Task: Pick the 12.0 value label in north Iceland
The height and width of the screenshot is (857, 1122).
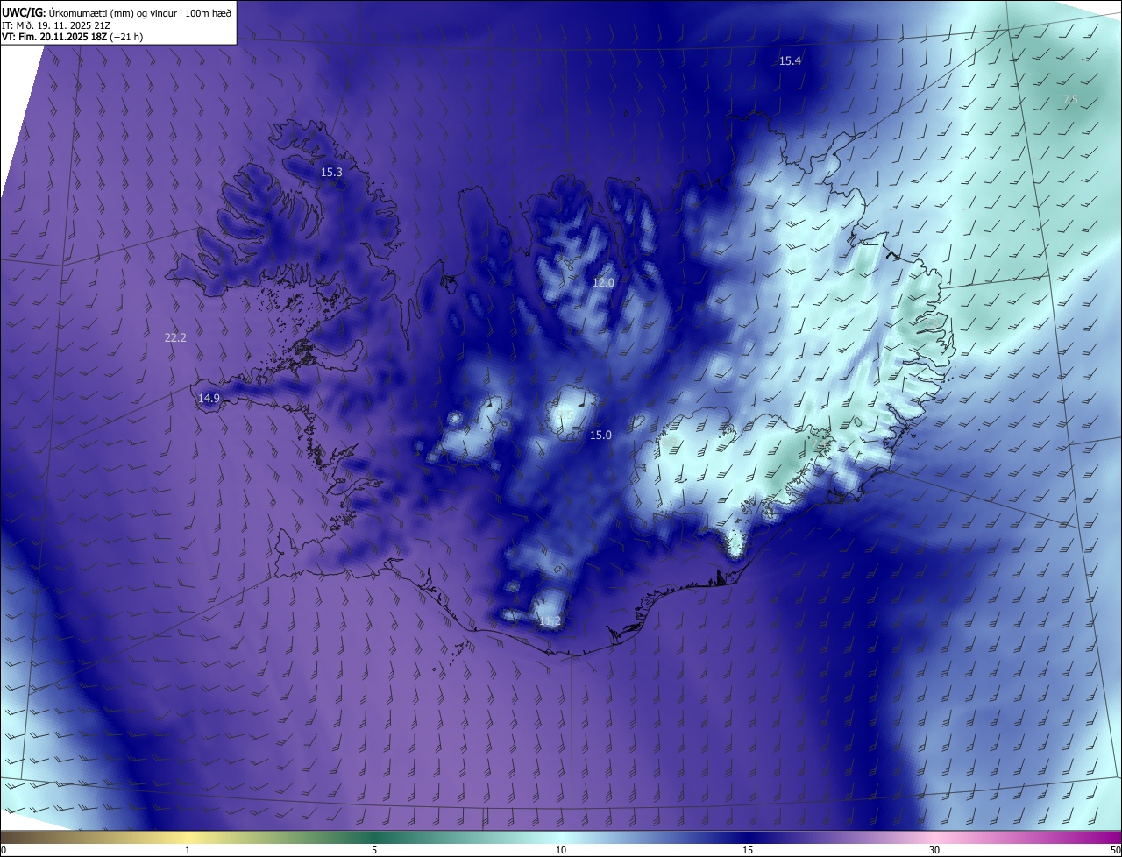Action: tap(603, 282)
